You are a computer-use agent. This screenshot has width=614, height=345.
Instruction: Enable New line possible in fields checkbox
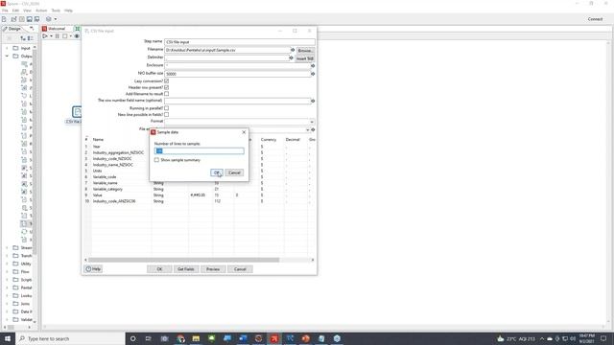pos(166,115)
